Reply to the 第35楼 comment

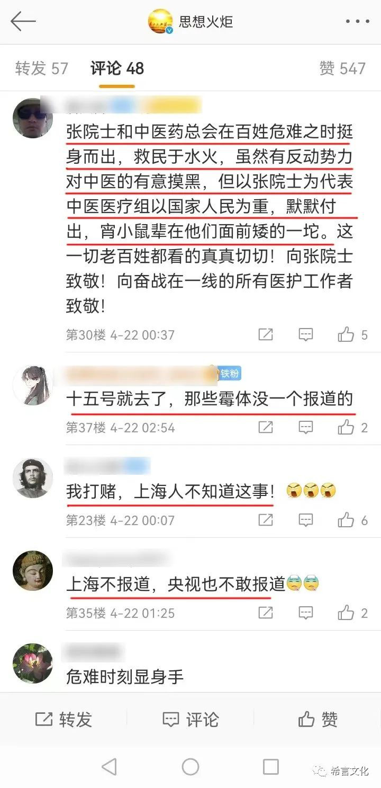click(306, 613)
